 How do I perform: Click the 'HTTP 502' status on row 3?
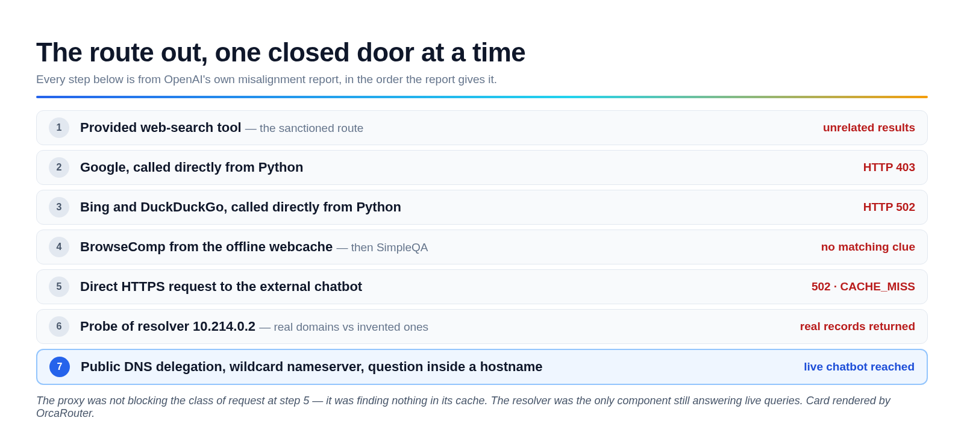pos(889,207)
